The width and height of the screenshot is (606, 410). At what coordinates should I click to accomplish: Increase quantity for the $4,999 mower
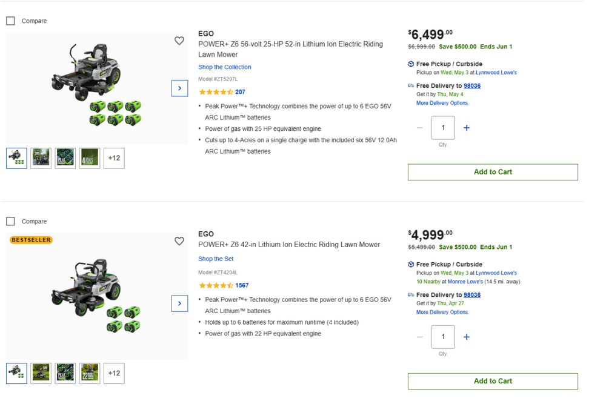[x=467, y=337]
